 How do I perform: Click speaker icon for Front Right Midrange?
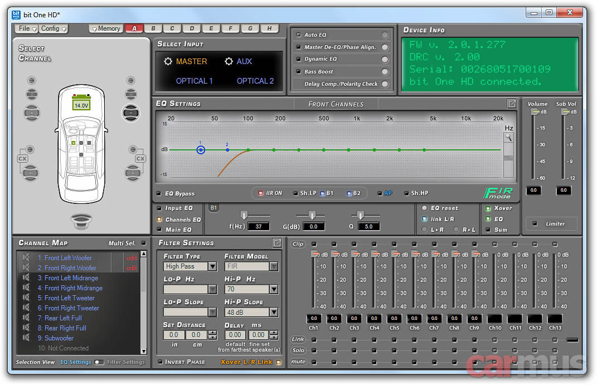(26, 287)
